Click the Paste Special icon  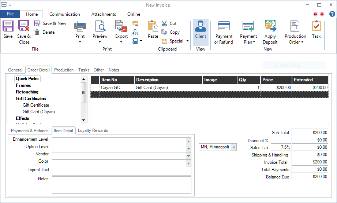point(164,41)
